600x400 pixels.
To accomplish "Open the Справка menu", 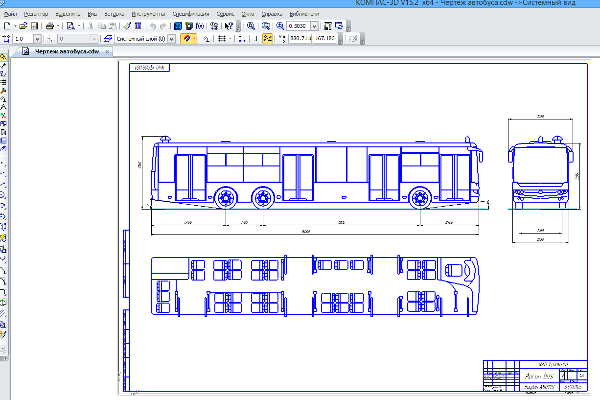I will point(272,14).
